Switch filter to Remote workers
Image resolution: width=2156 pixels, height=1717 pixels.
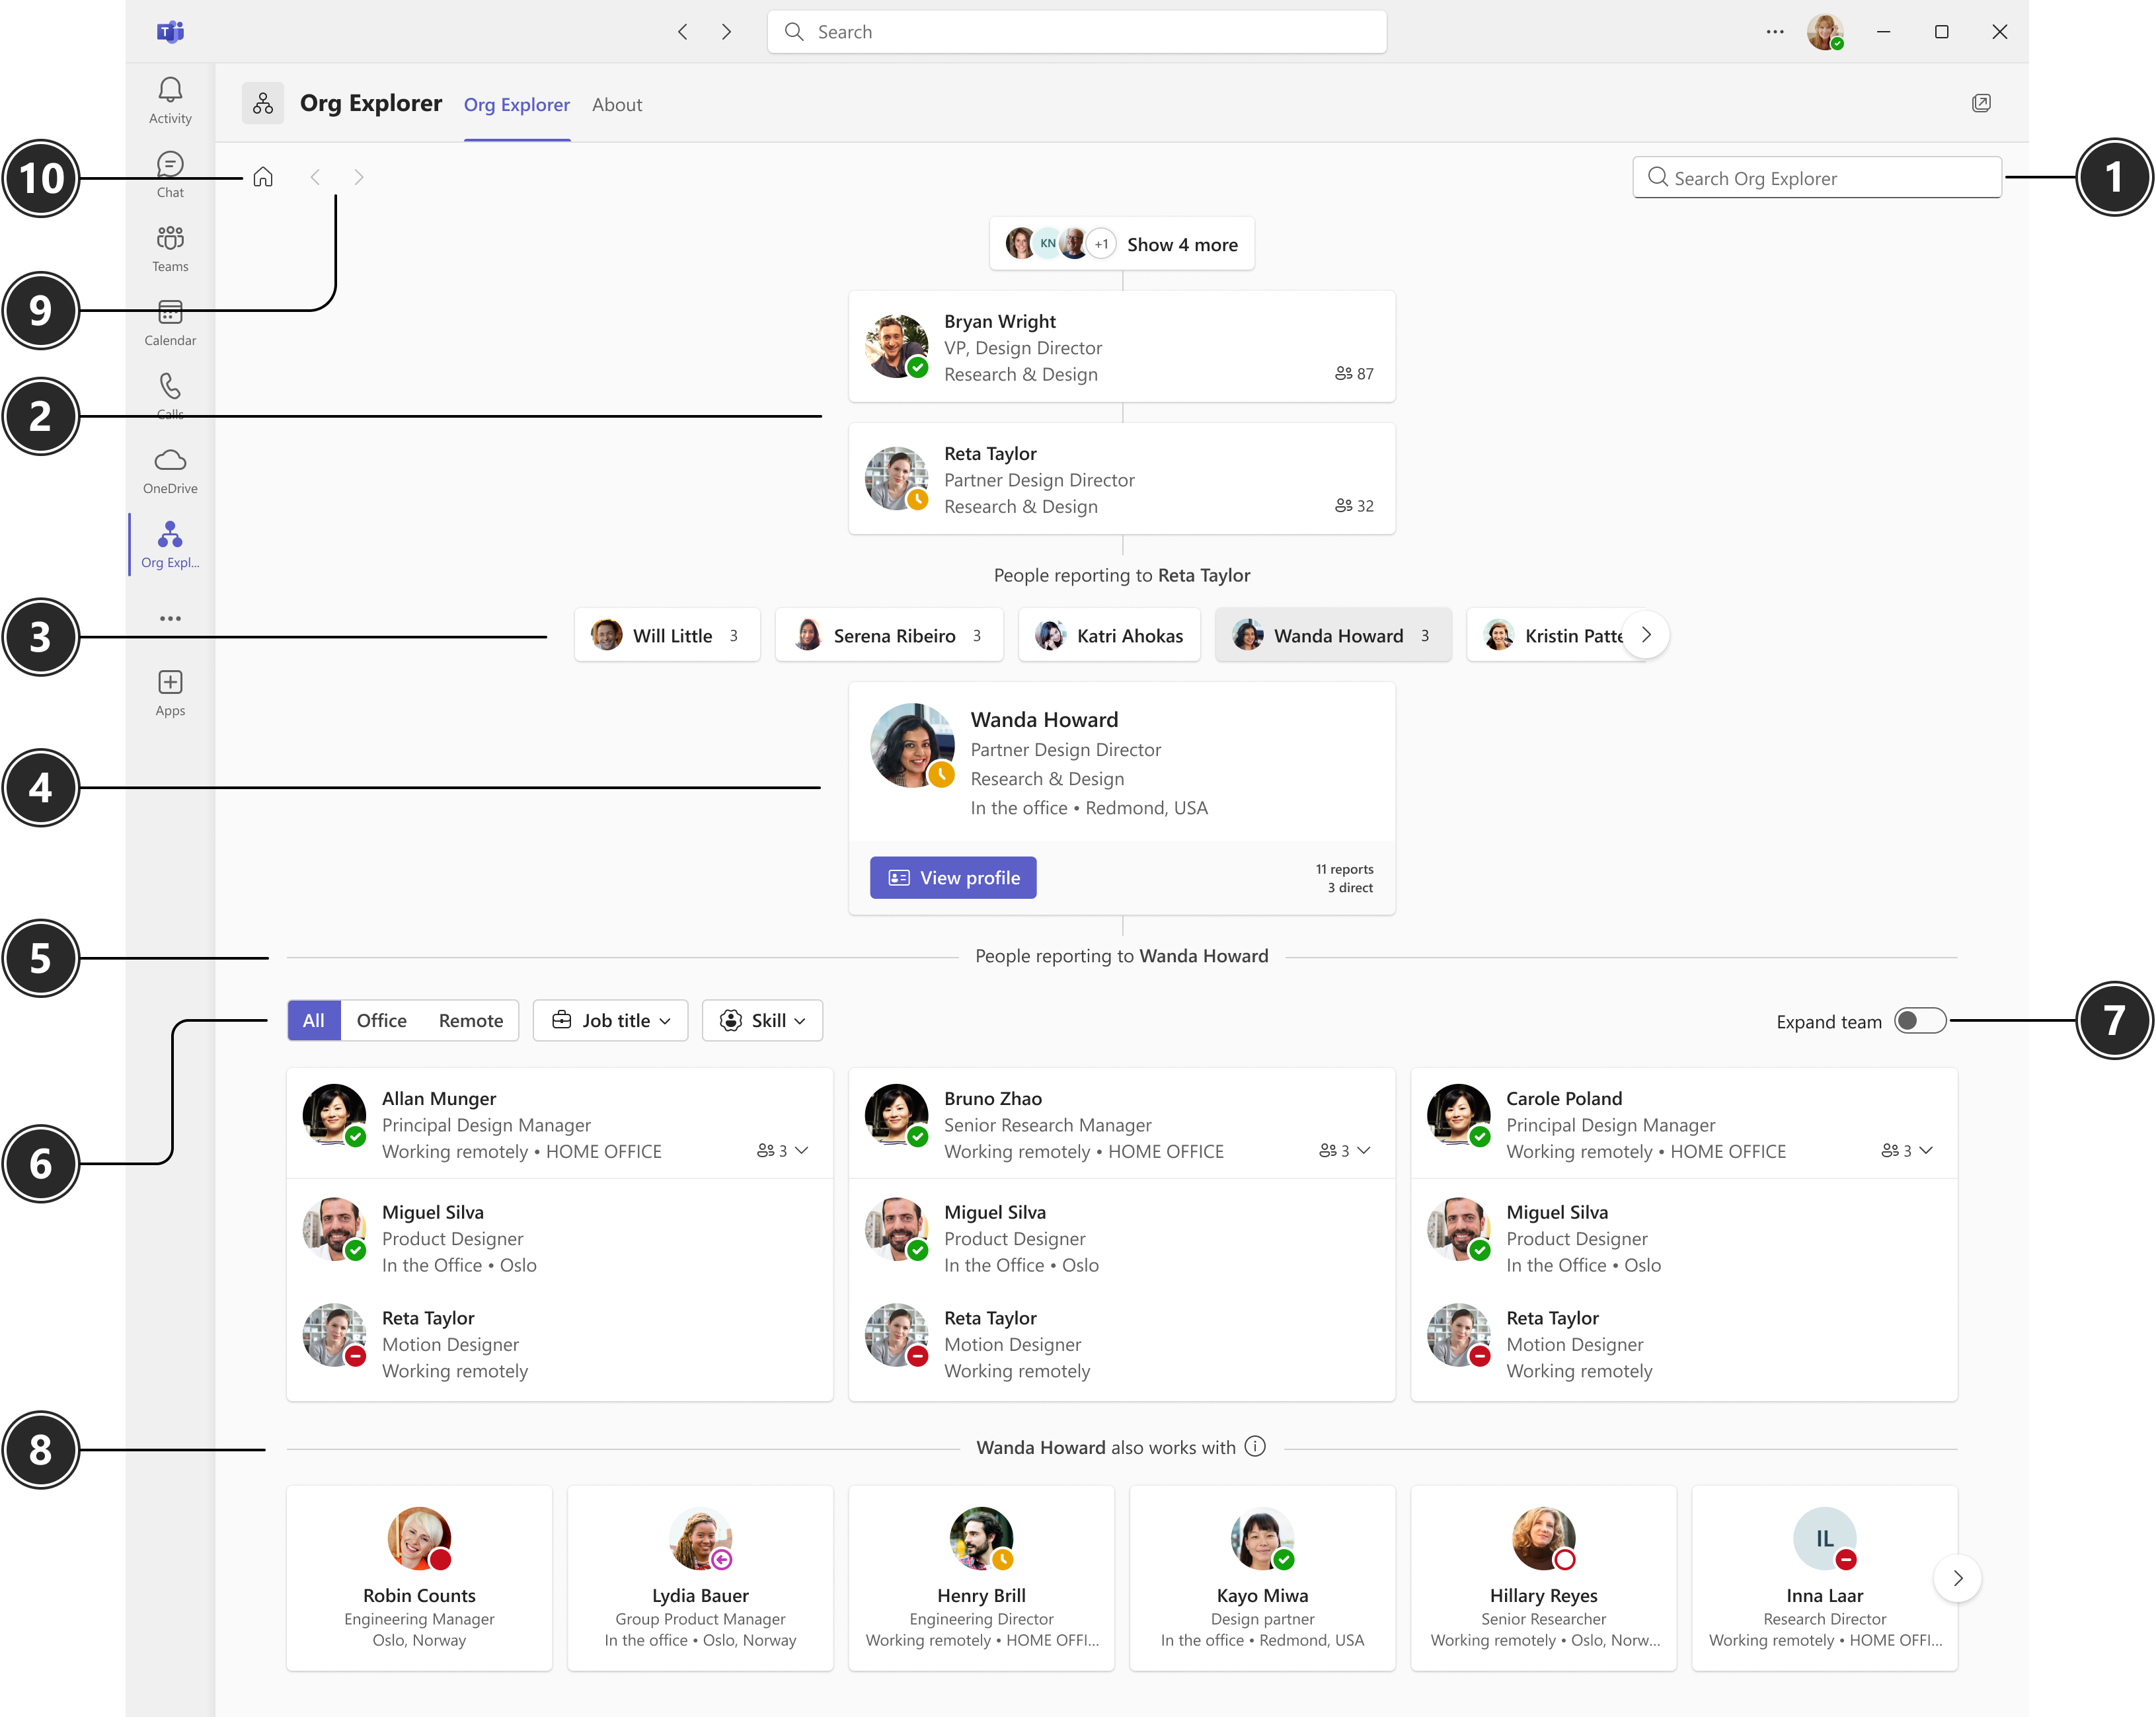click(470, 1020)
